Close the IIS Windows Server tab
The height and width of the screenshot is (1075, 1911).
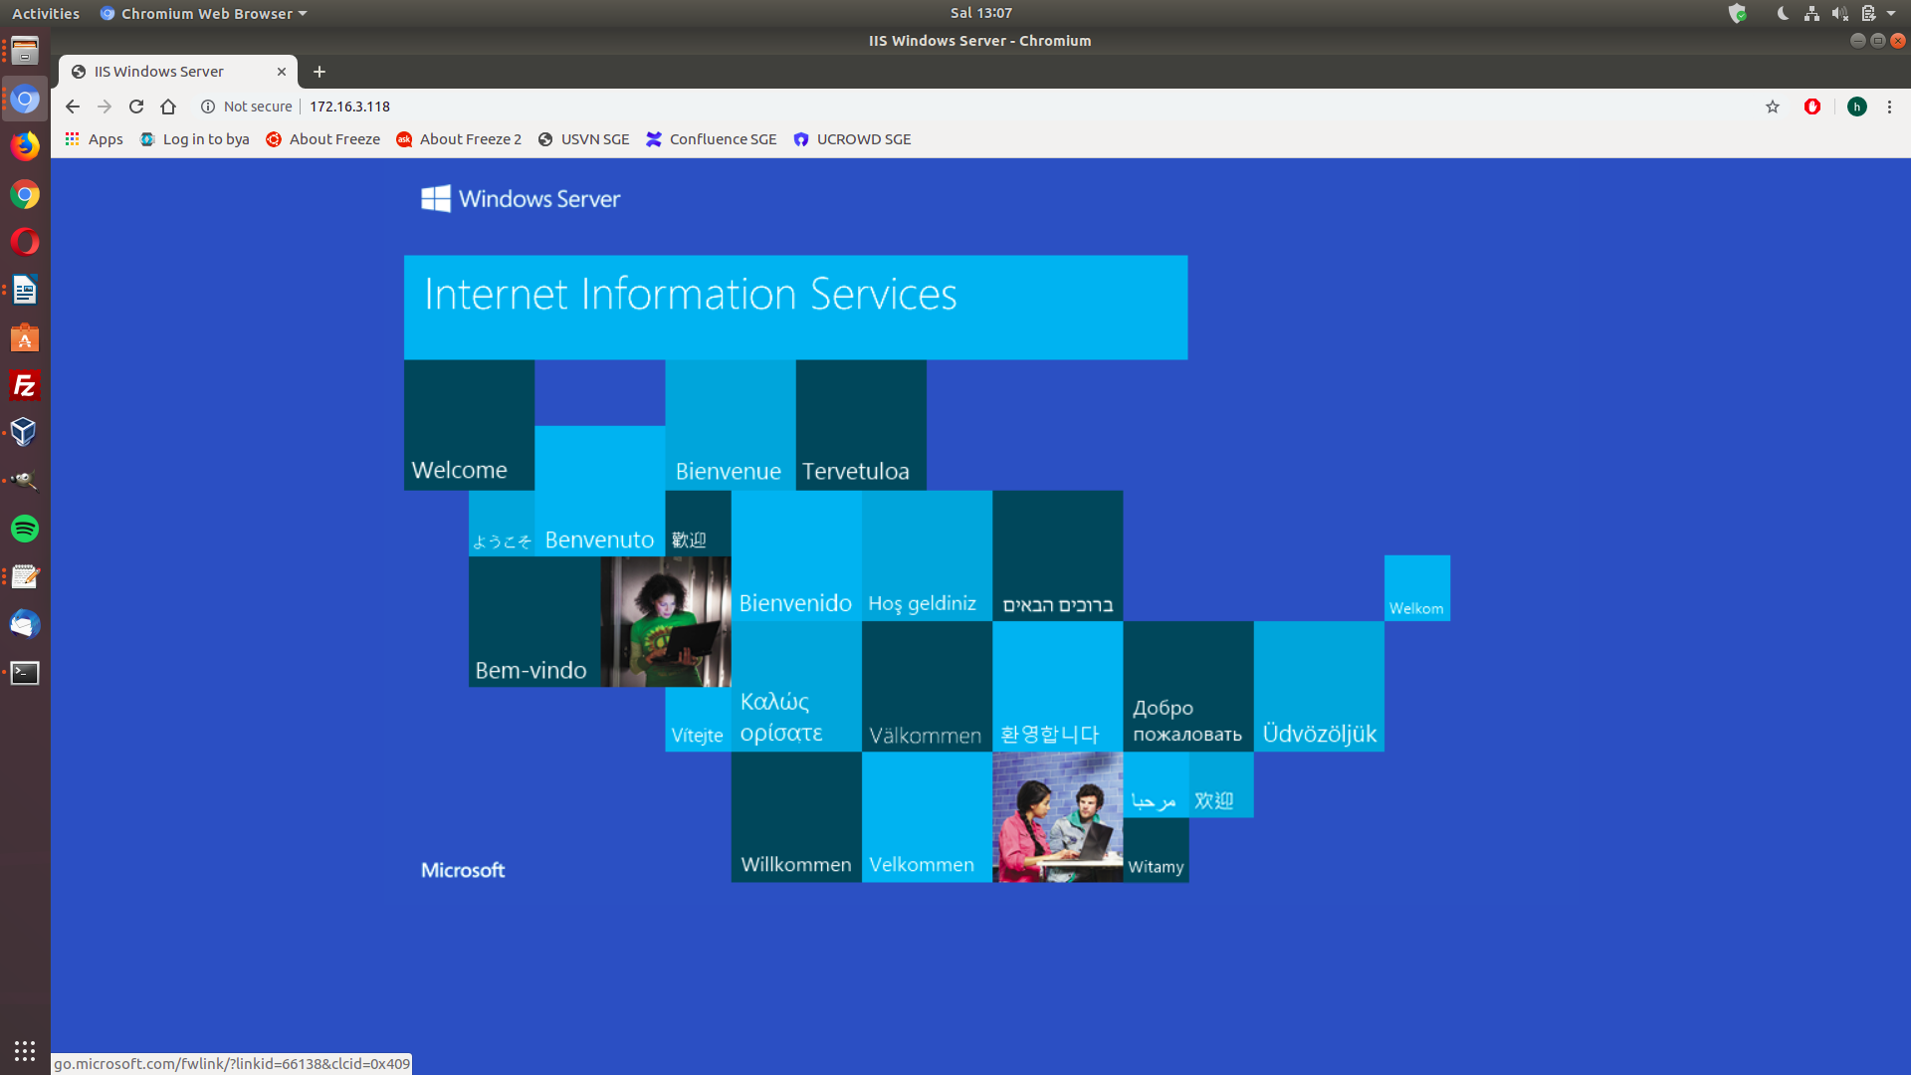coord(282,72)
